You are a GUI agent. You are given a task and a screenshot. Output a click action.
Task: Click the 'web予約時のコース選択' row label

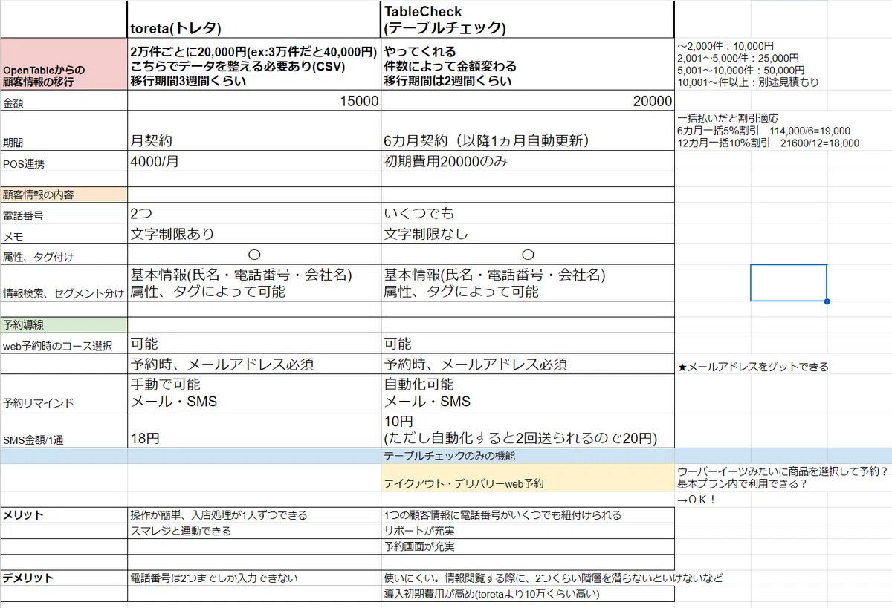click(64, 344)
